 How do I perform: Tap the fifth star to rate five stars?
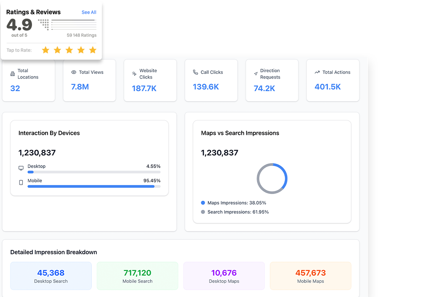pos(93,50)
